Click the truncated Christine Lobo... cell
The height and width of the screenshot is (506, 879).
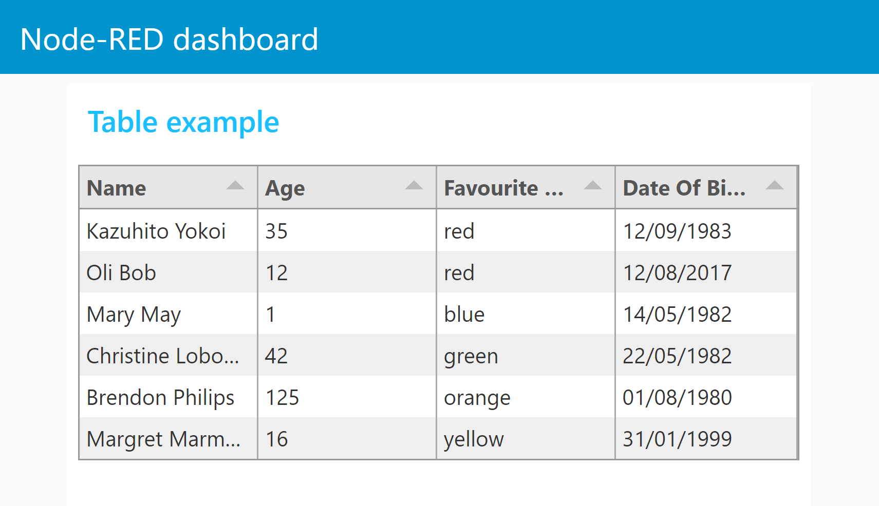tap(162, 356)
